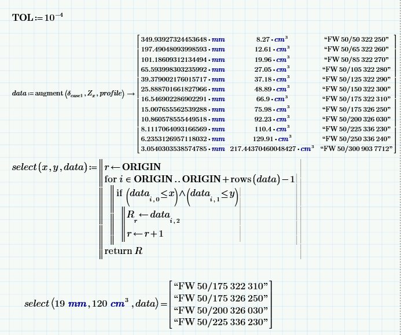Pick "FW 50/200 326 030" in the data matrix
Screen dimensions: 401x335
click(x=356, y=119)
